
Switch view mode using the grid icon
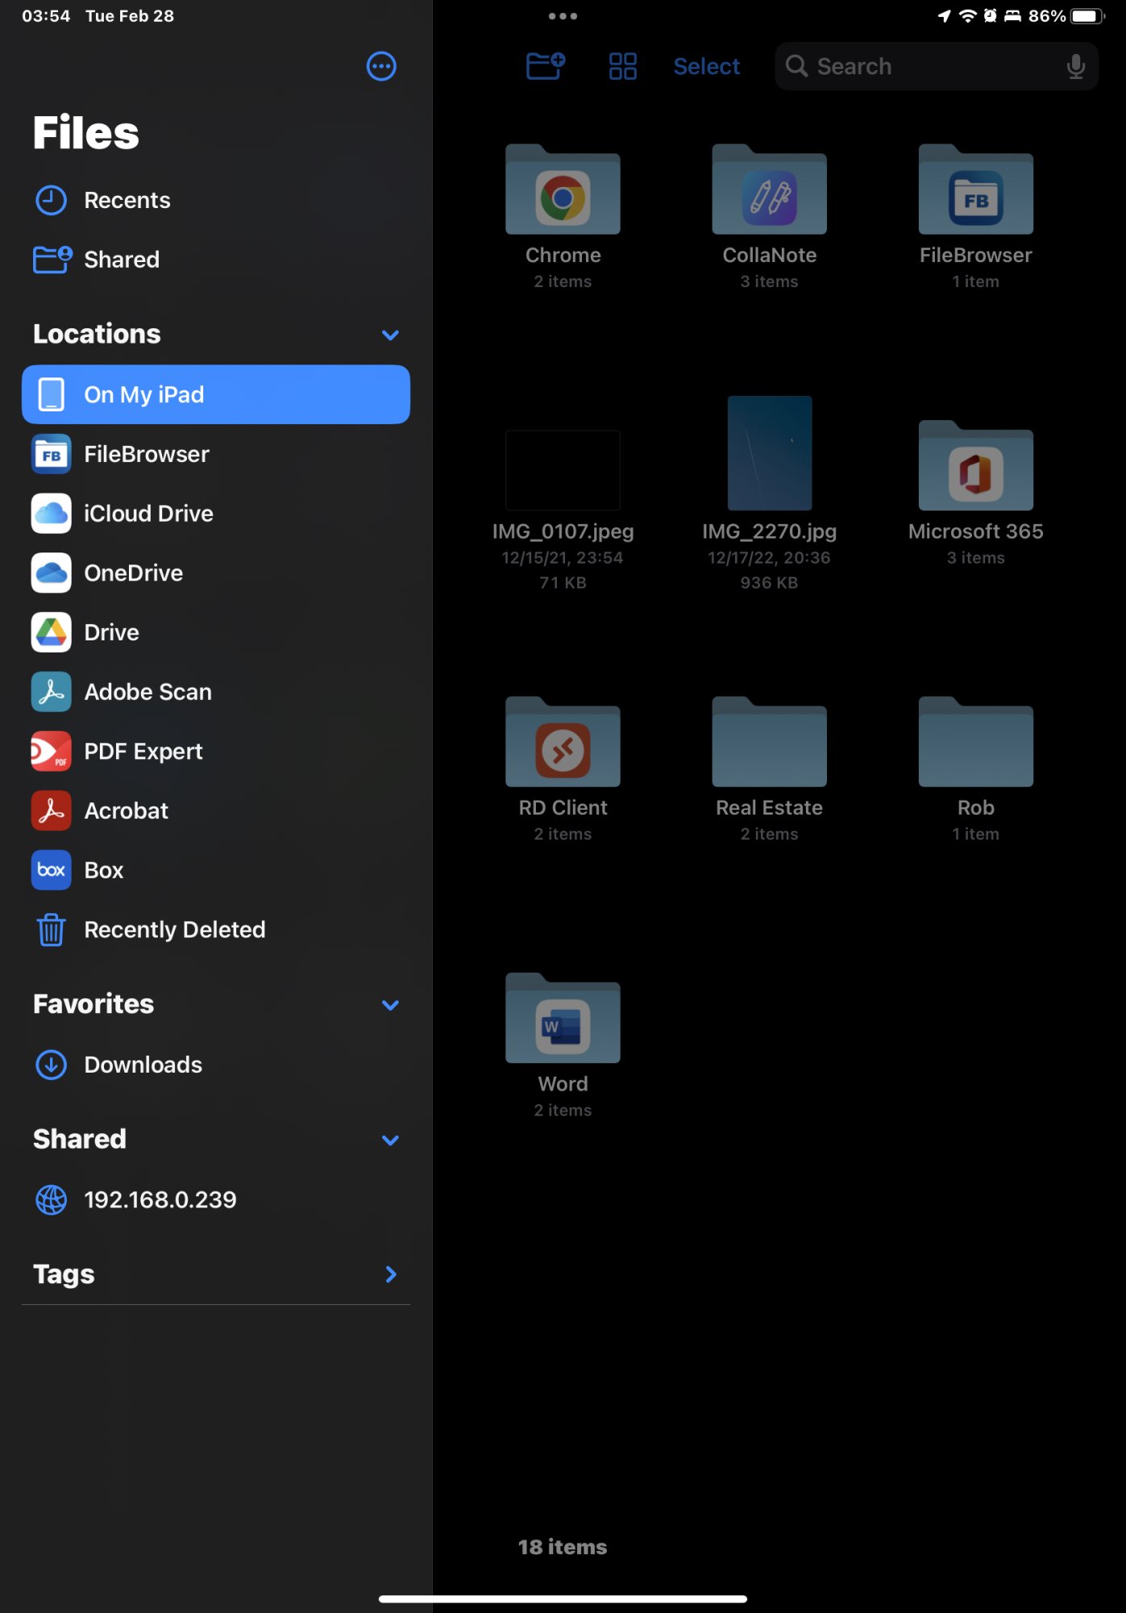click(x=623, y=66)
